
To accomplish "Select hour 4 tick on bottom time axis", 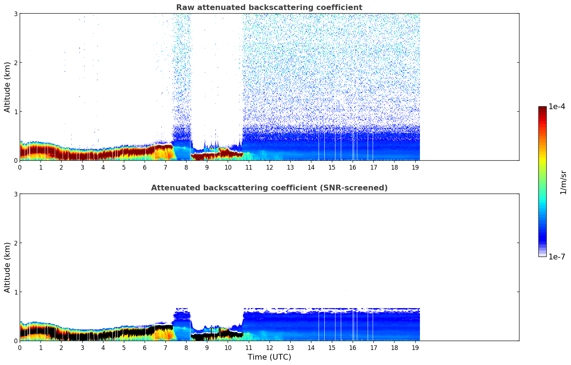I will (103, 348).
